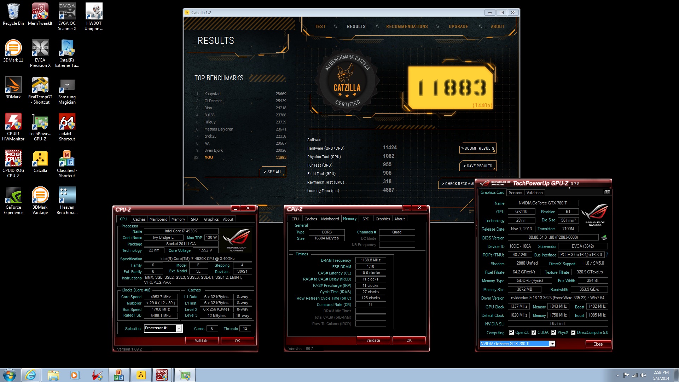Toggle DirectCompute 5.0 checkbox
The width and height of the screenshot is (679, 382).
point(573,332)
